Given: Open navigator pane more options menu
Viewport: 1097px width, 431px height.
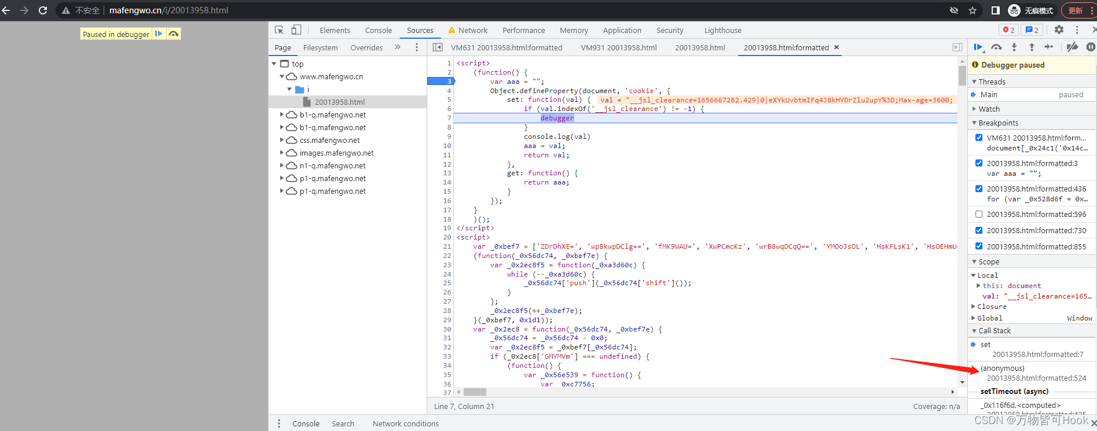Looking at the screenshot, I should 417,47.
